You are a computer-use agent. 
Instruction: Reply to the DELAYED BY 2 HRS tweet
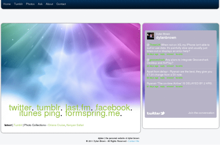pos(162,87)
